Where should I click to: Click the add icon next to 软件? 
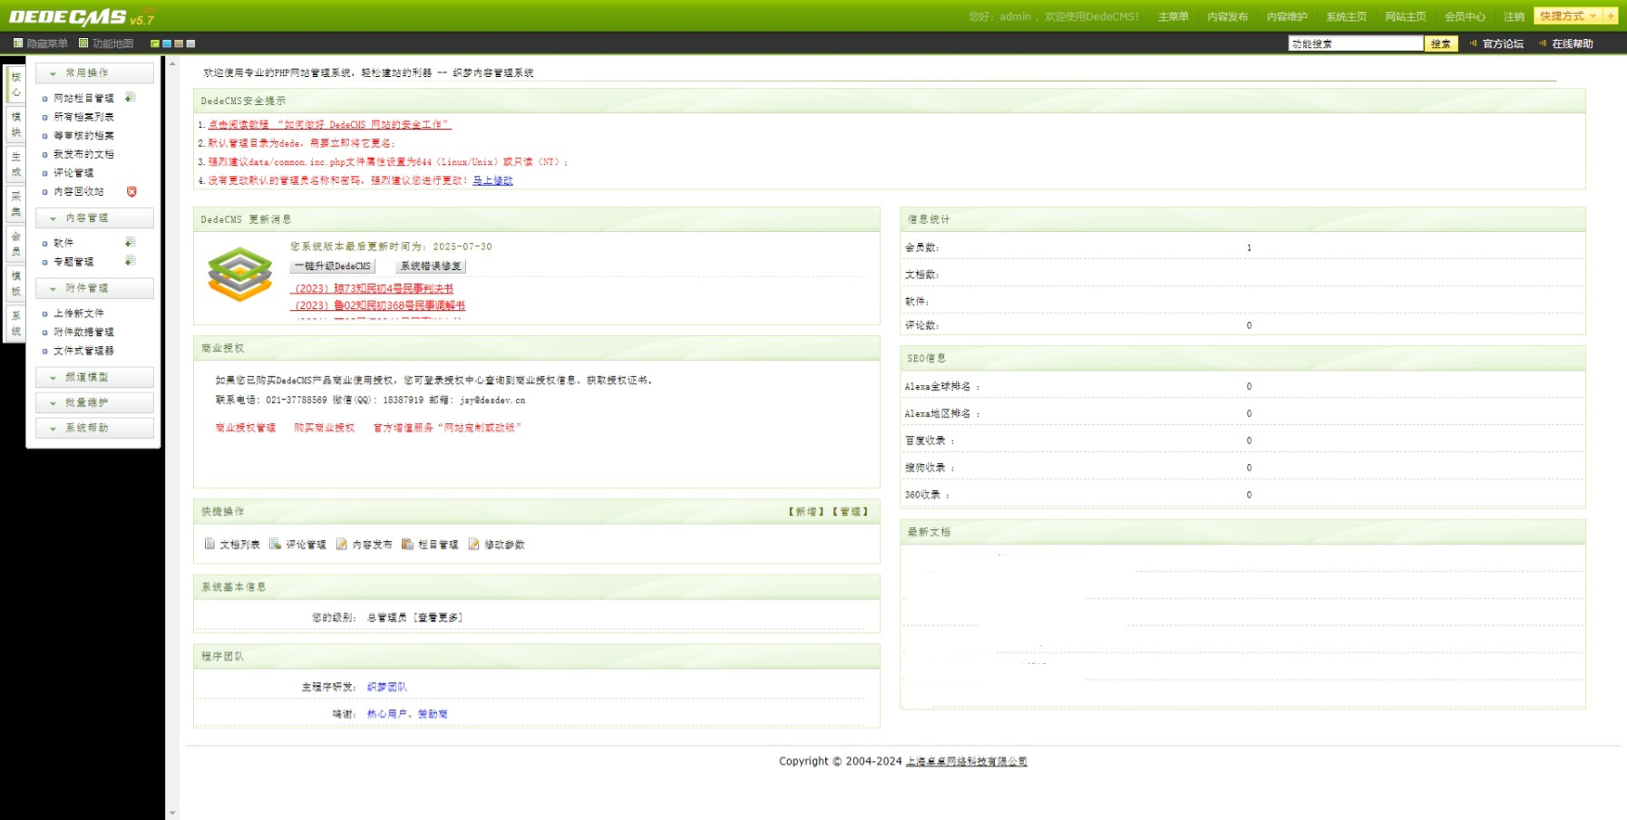(x=130, y=242)
